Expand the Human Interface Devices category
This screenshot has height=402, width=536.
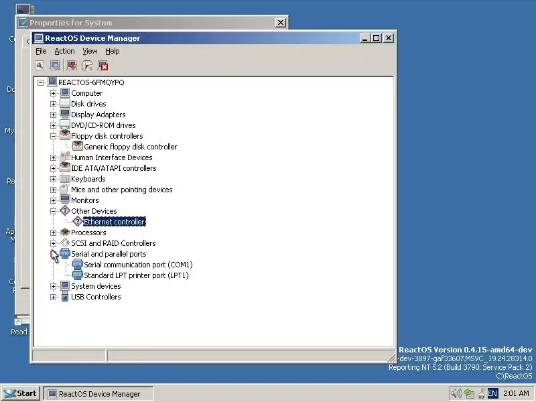tap(53, 157)
